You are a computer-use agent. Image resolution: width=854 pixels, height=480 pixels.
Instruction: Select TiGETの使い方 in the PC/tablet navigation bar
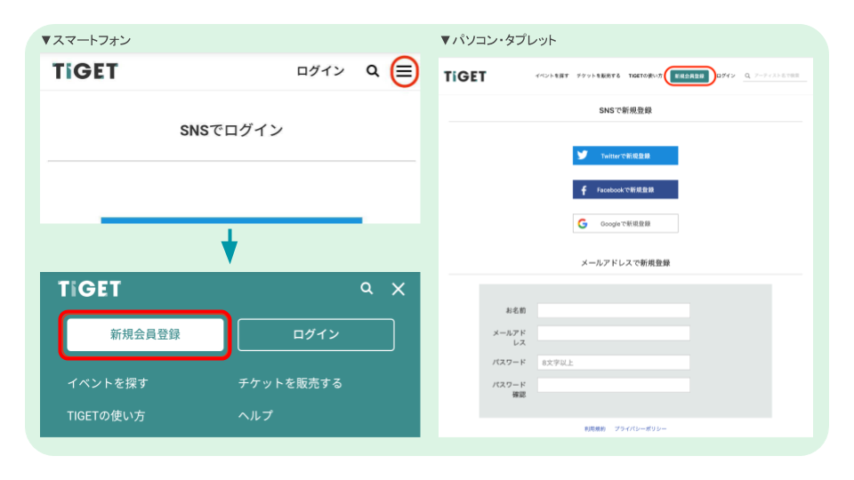click(x=645, y=76)
